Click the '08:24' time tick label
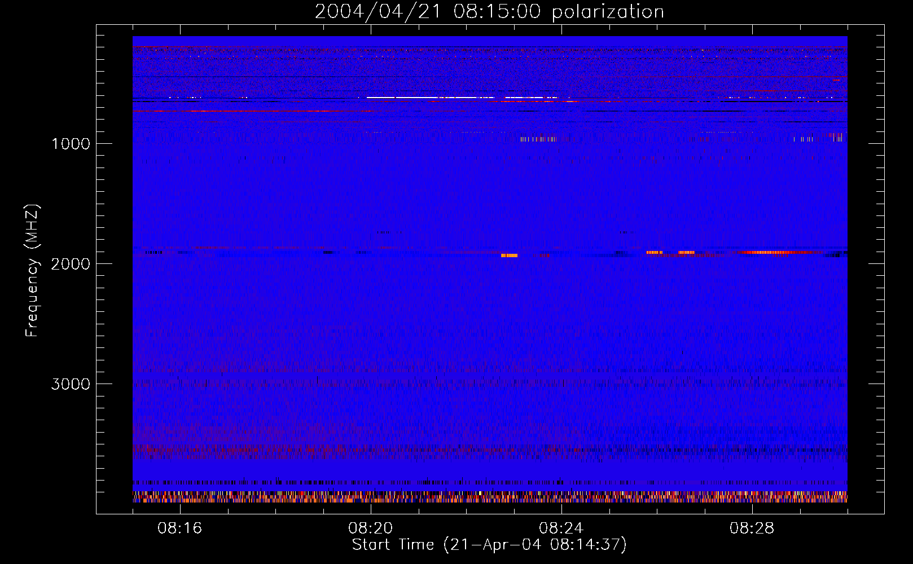This screenshot has width=913, height=564. (561, 528)
